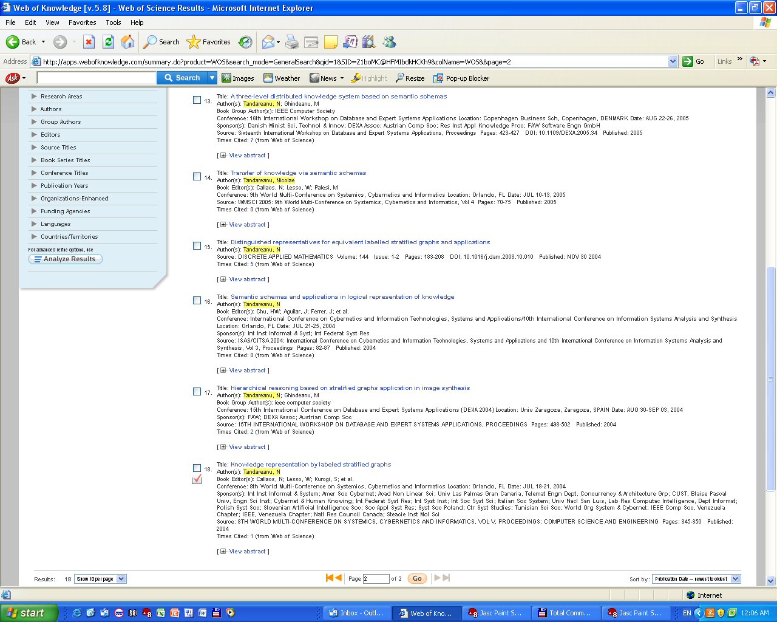Image resolution: width=777 pixels, height=622 pixels.
Task: Open the View menu
Action: (x=53, y=22)
